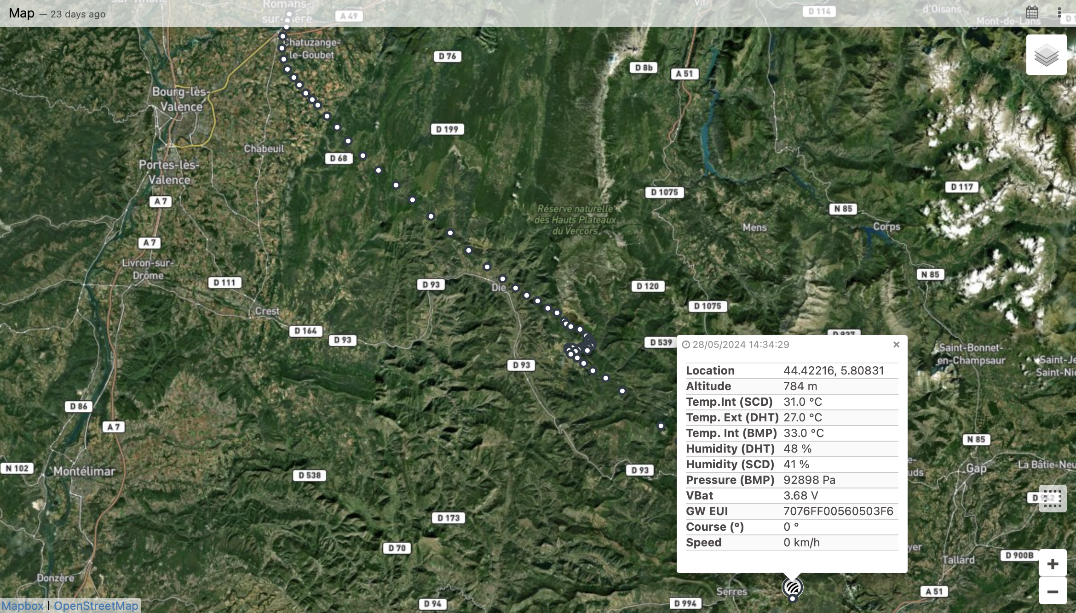This screenshot has width=1076, height=613.
Task: Open the map layers selector
Action: [x=1046, y=55]
